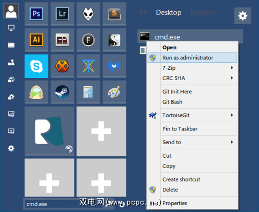This screenshot has height=212, width=259.
Task: Expand the 7-Zip submenu
Action: coord(193,68)
